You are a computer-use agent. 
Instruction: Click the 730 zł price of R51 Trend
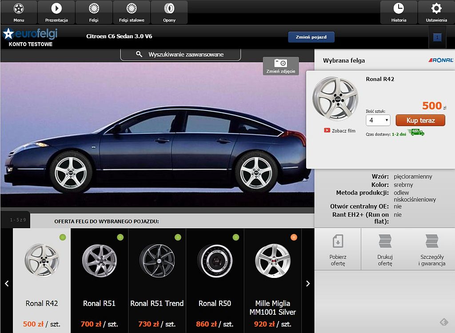pos(149,324)
